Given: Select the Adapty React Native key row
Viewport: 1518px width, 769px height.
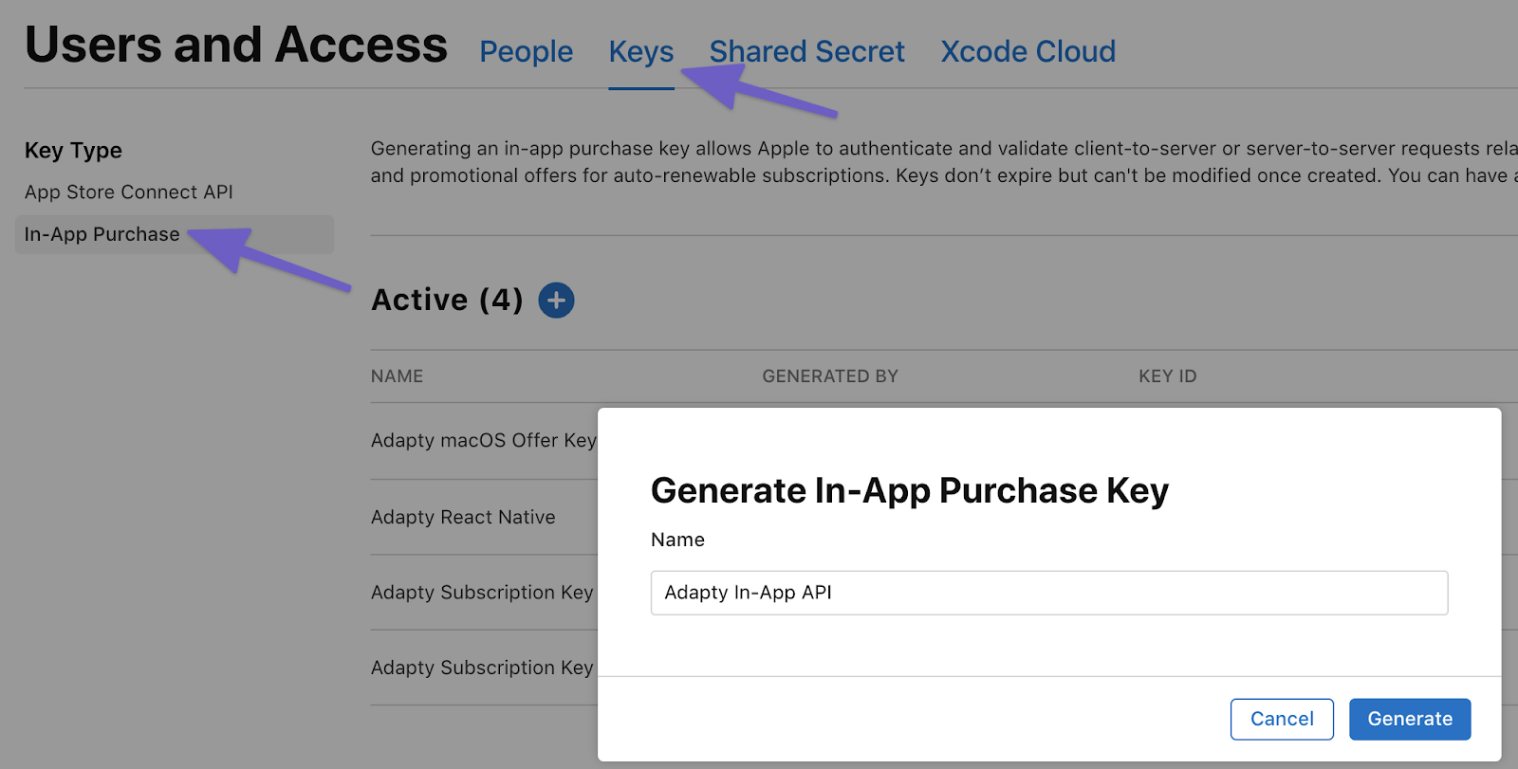Looking at the screenshot, I should (x=463, y=518).
